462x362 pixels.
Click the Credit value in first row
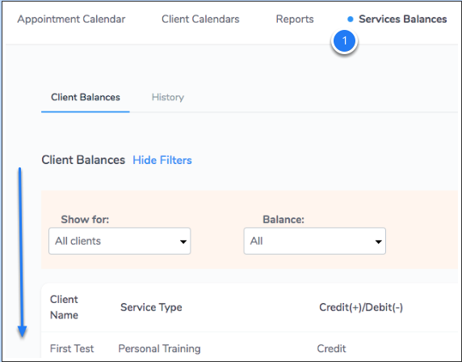(x=331, y=348)
